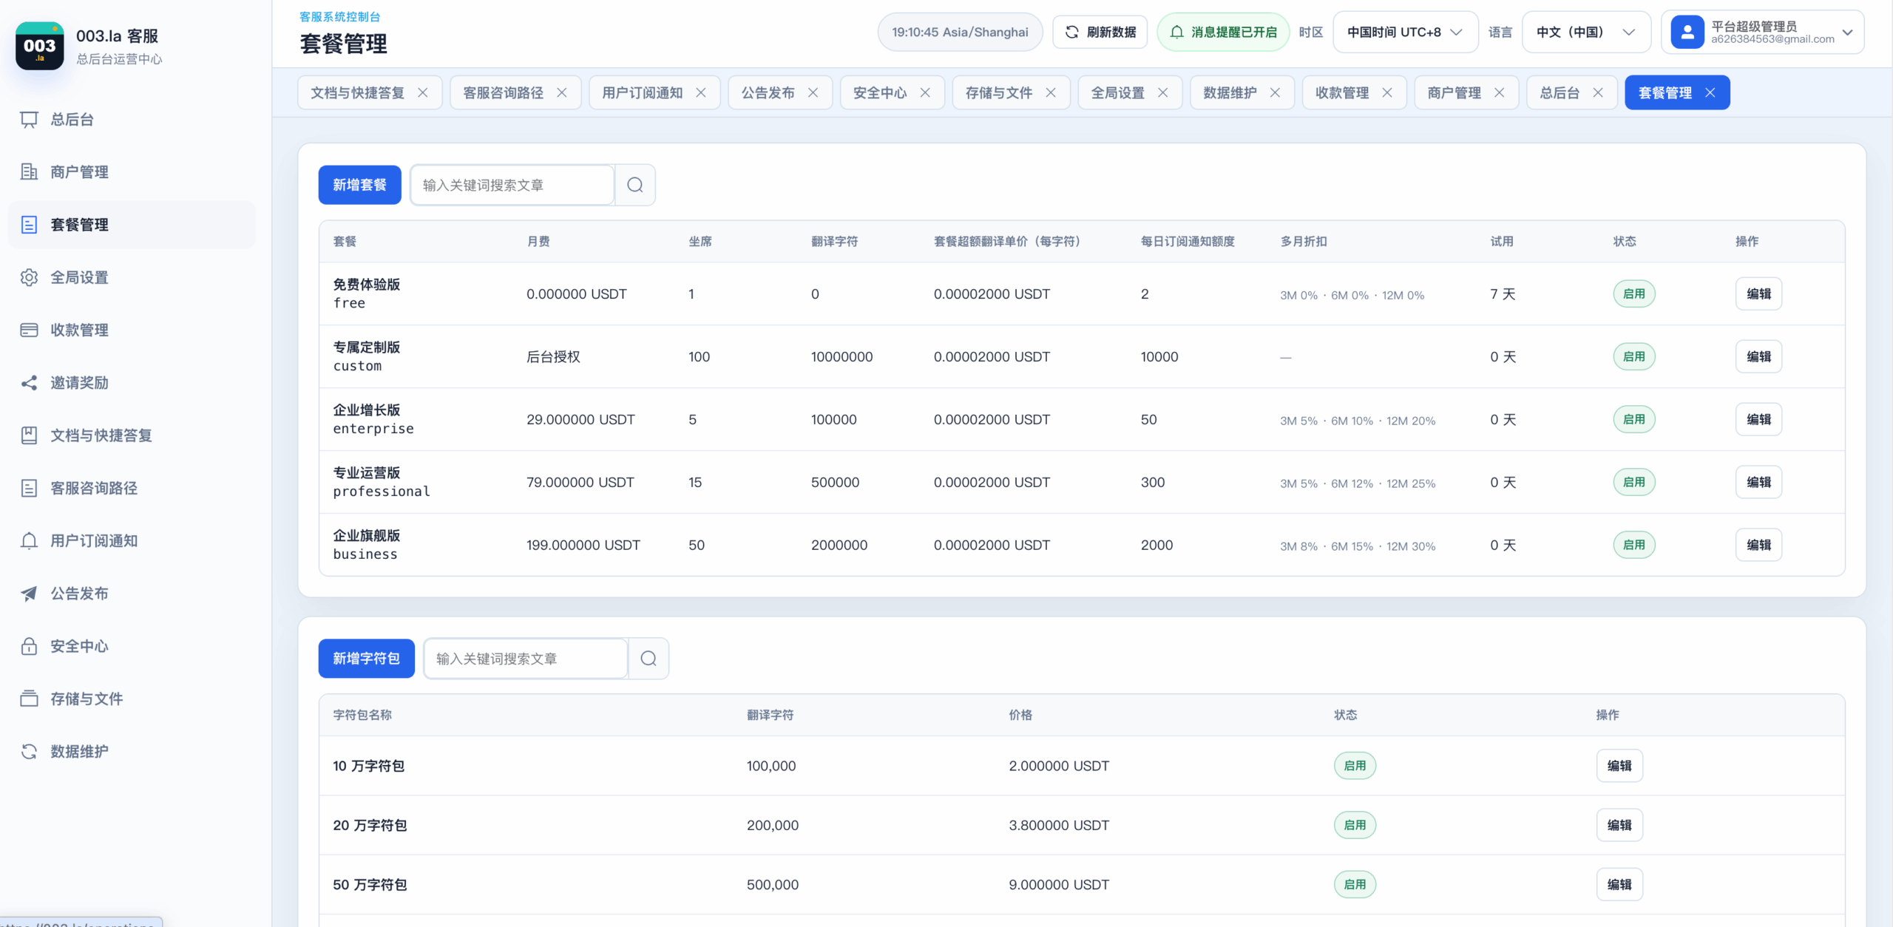The width and height of the screenshot is (1893, 927).
Task: Focus the plan keyword search field
Action: click(x=512, y=185)
